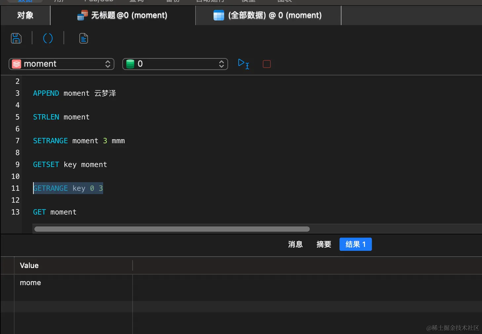Click line number 13 in the gutter

click(16, 212)
